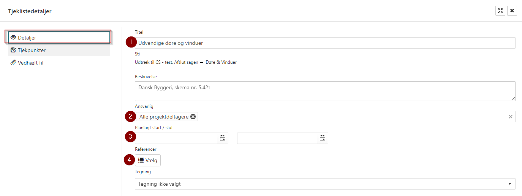Screen dimensions: 522x196
Task: Click the list icon on Vælg button
Action: pos(141,160)
